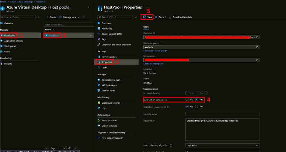Click the Access control (IAM) icon

tap(99, 34)
